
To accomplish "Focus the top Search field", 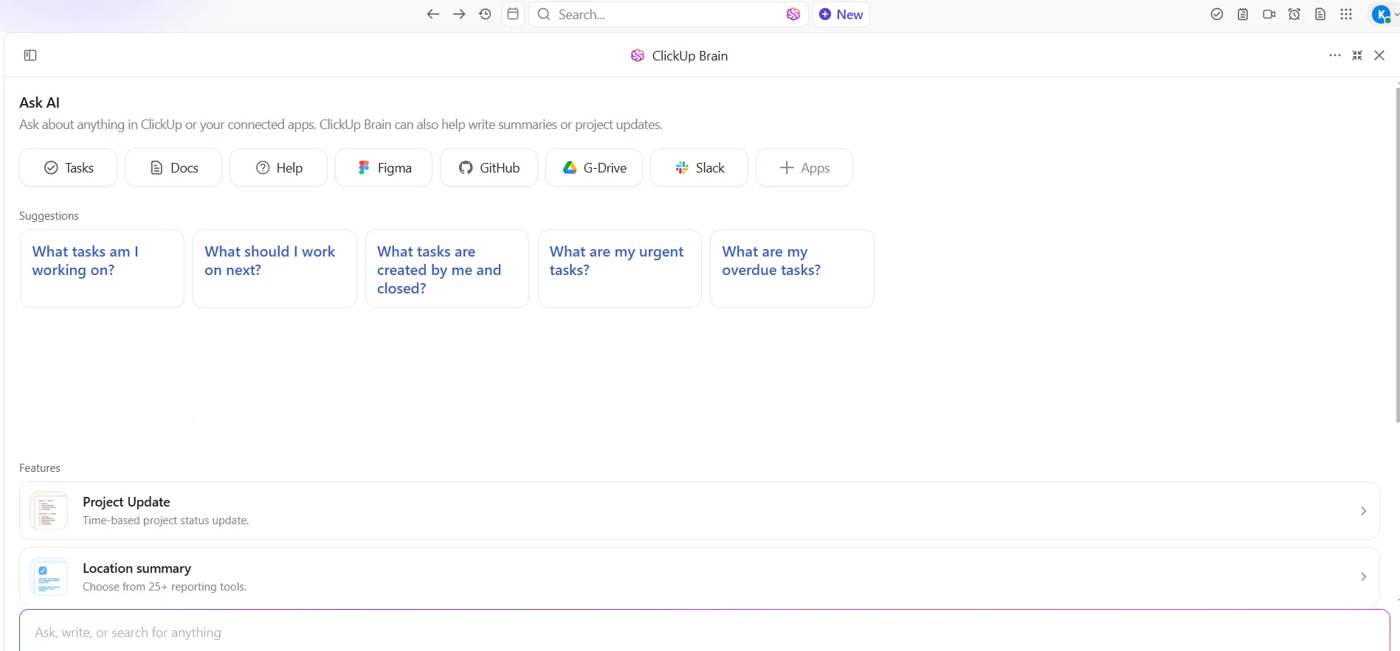I will click(x=668, y=14).
